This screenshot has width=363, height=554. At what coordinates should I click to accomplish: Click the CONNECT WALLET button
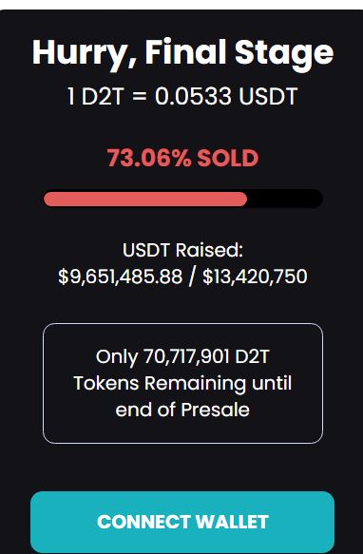coord(182,522)
